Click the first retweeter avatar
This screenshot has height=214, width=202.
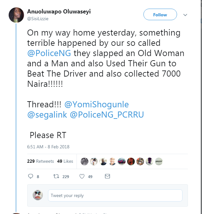point(85,161)
